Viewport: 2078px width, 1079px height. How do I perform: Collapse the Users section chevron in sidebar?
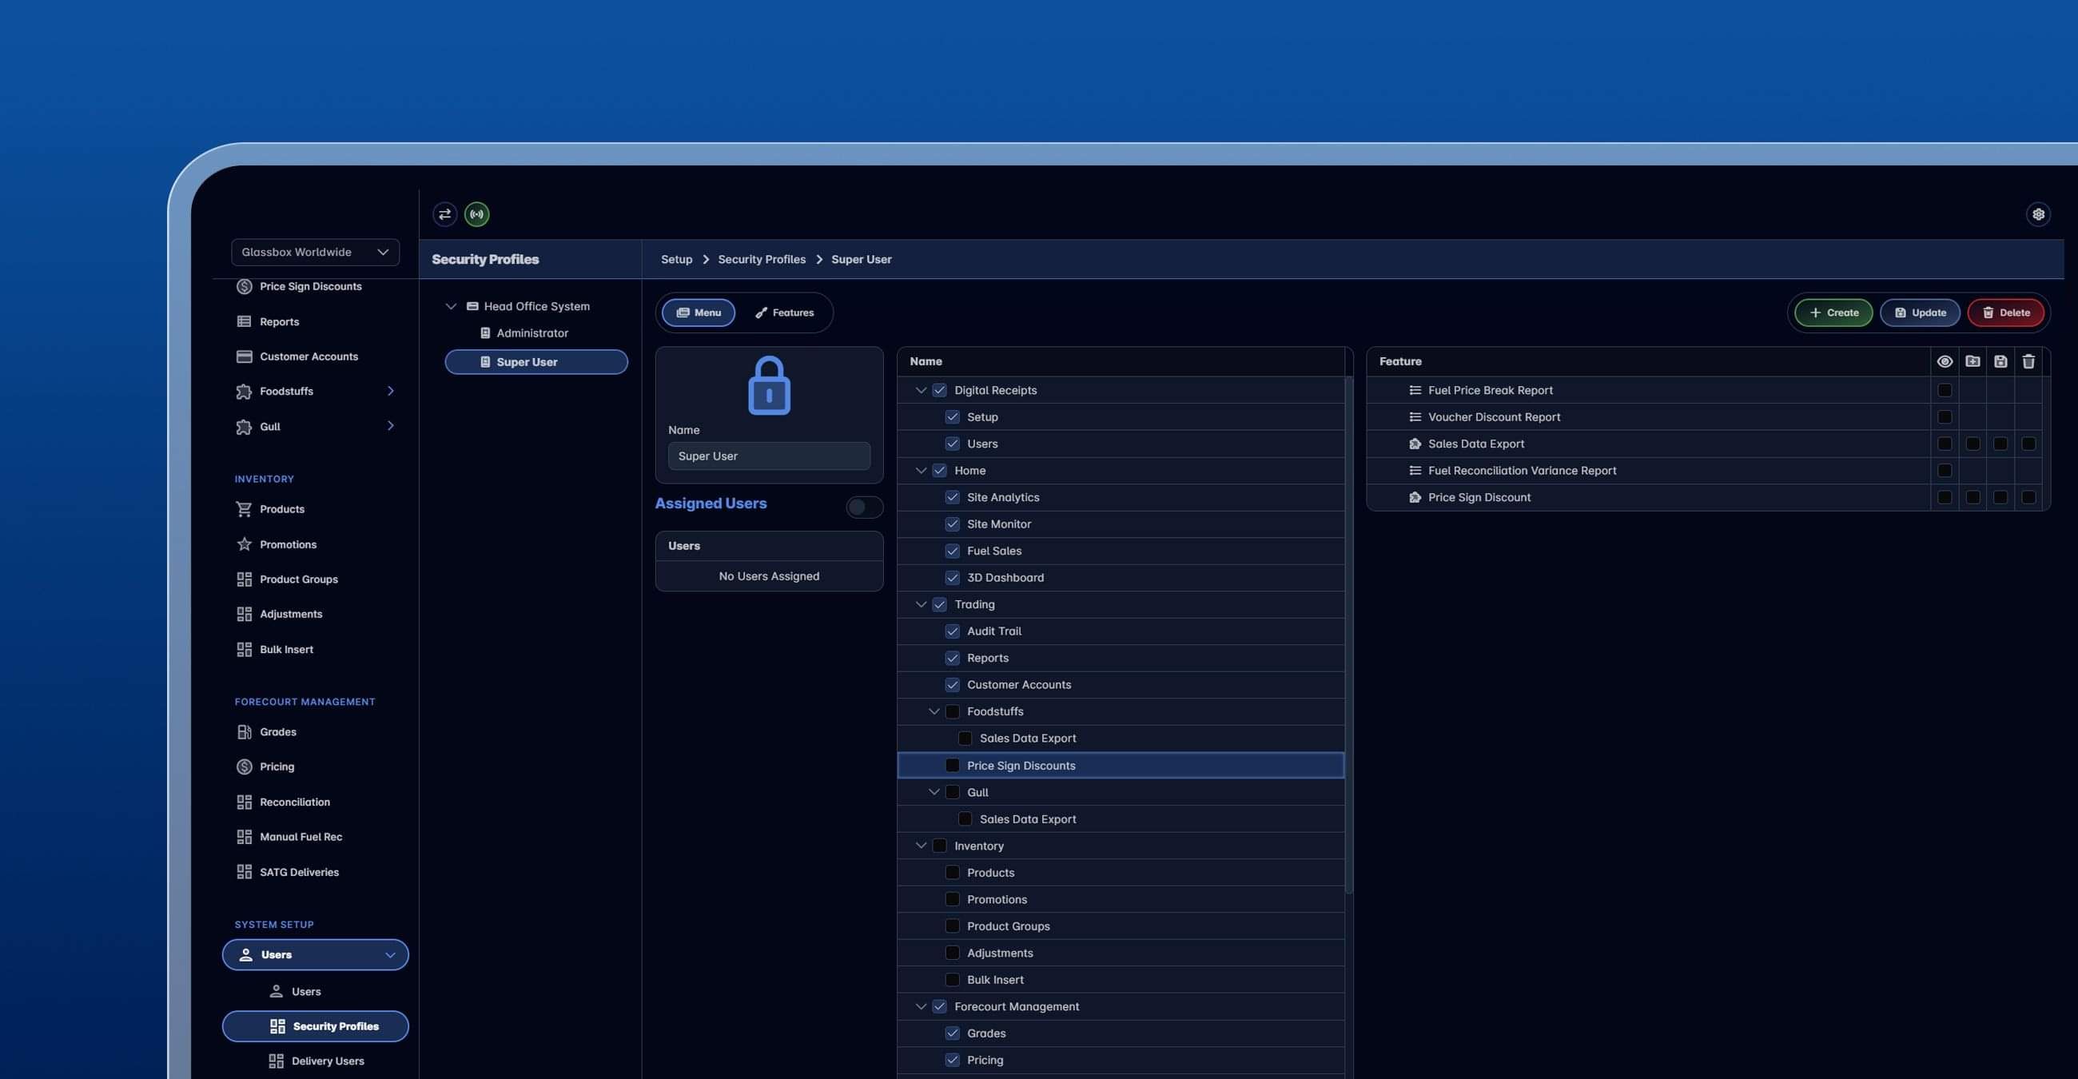point(391,955)
